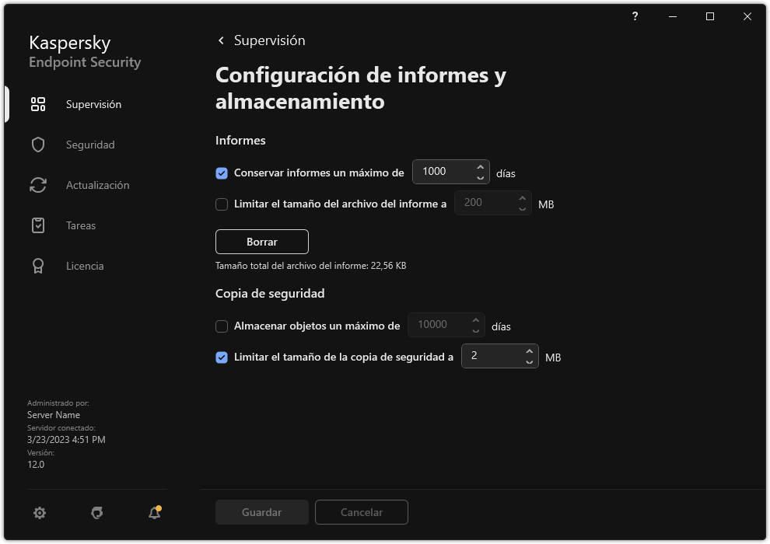Select the Licencia badge icon

[37, 265]
